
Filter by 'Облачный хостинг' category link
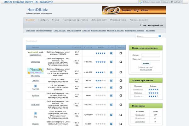[116, 31]
